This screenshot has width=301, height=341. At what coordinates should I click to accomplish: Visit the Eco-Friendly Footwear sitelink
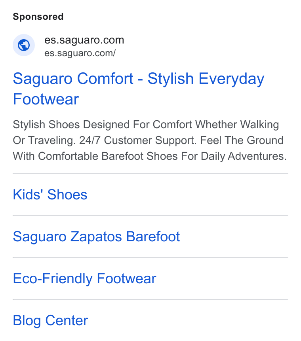point(84,278)
